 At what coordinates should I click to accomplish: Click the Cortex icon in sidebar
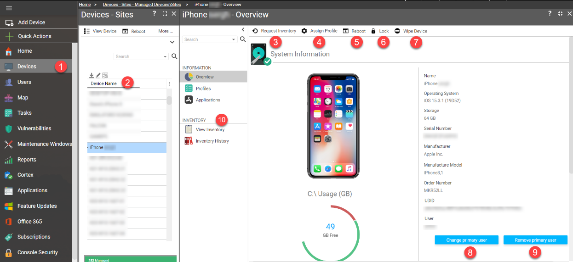point(8,175)
